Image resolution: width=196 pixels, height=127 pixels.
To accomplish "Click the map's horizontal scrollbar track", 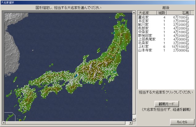I will [127, 123].
